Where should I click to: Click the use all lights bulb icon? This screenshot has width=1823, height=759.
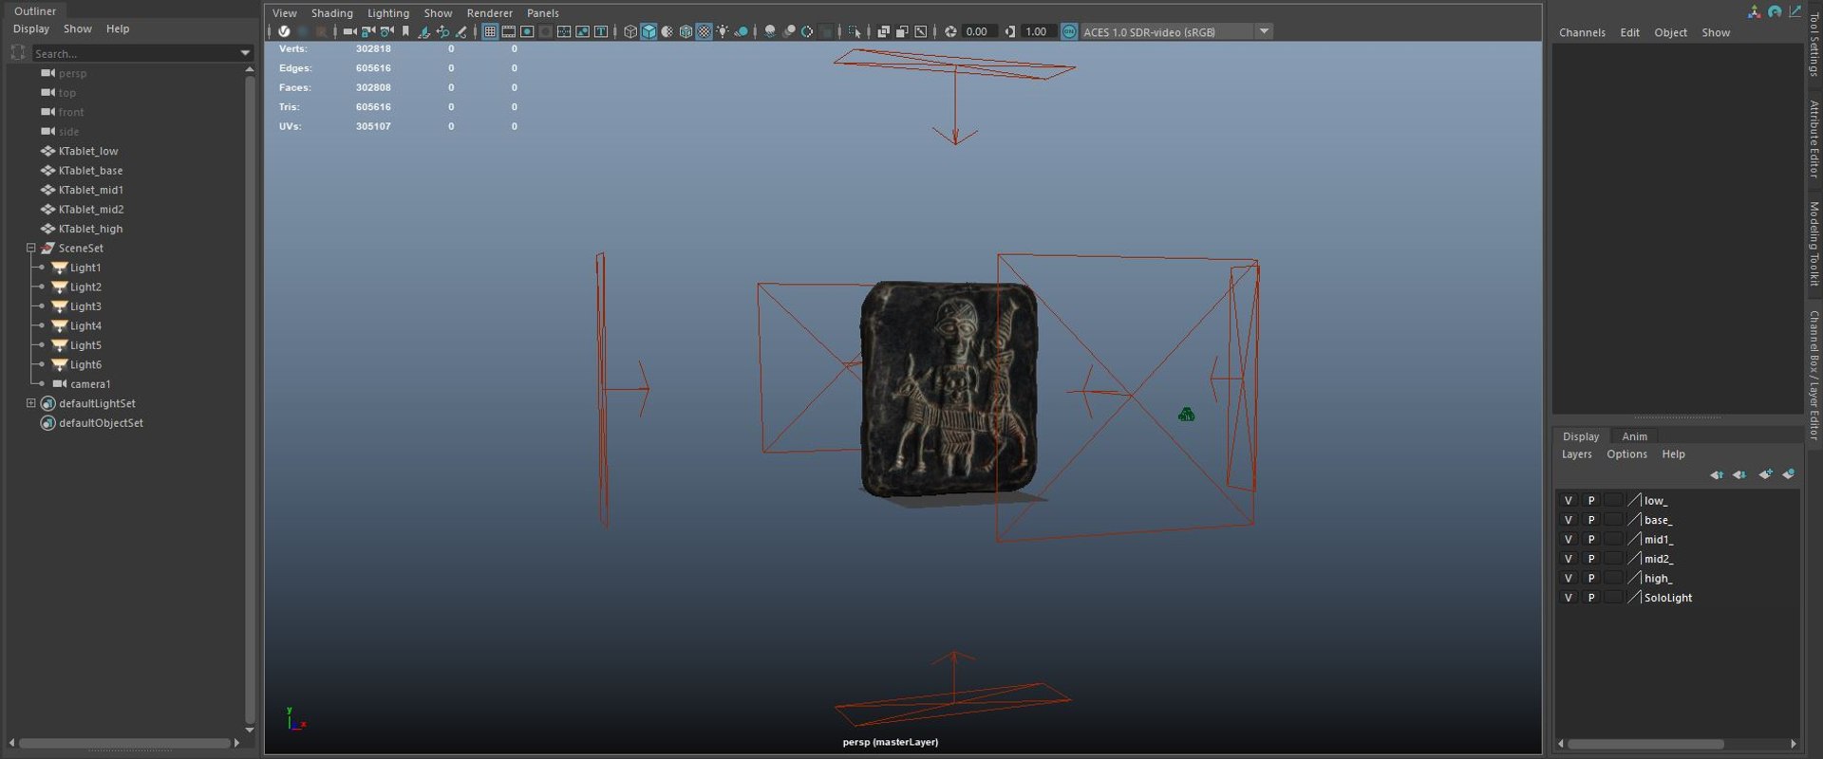(723, 31)
